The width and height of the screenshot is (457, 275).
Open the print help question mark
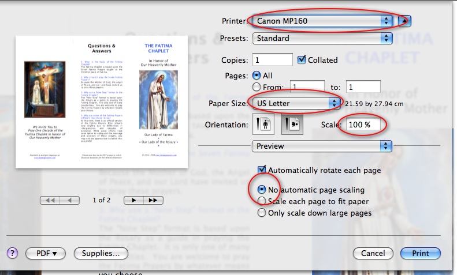(12, 253)
